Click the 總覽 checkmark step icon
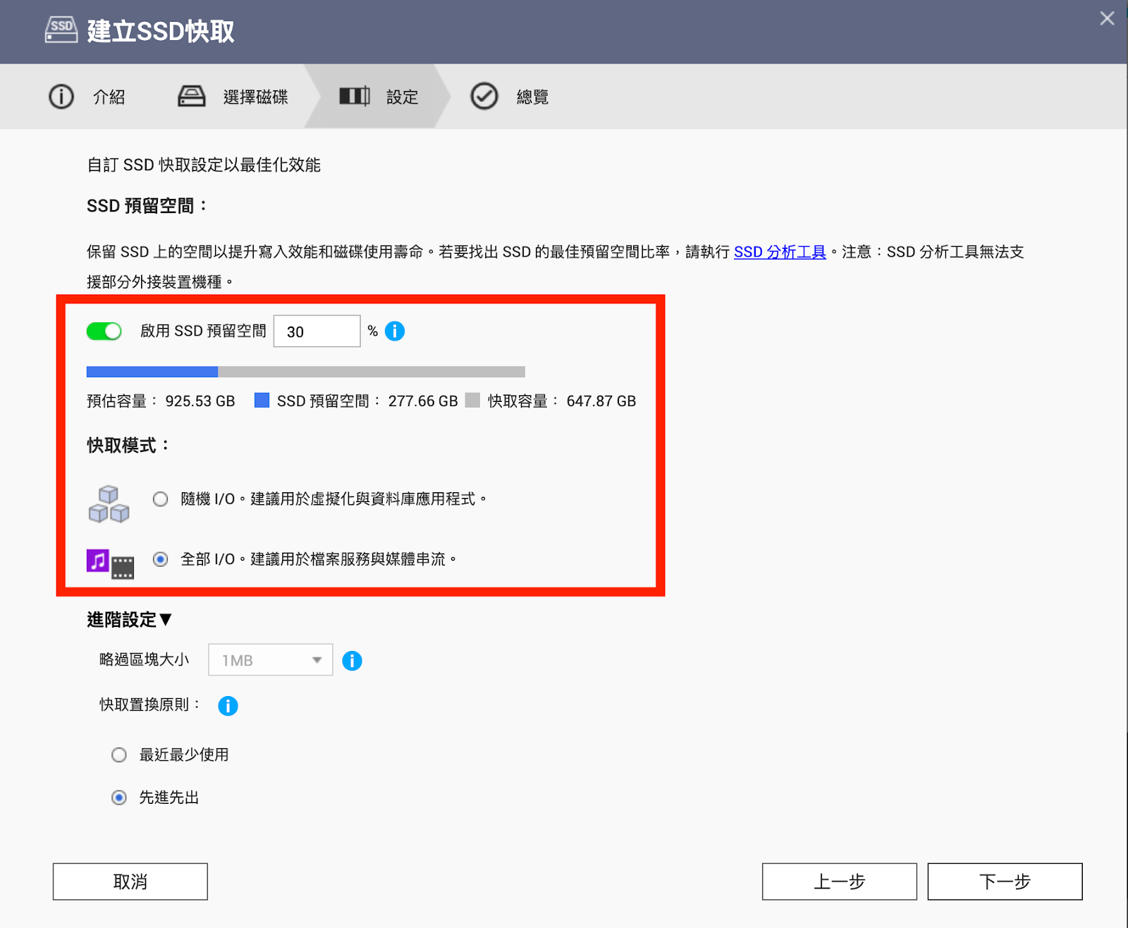This screenshot has height=928, width=1128. 484,97
